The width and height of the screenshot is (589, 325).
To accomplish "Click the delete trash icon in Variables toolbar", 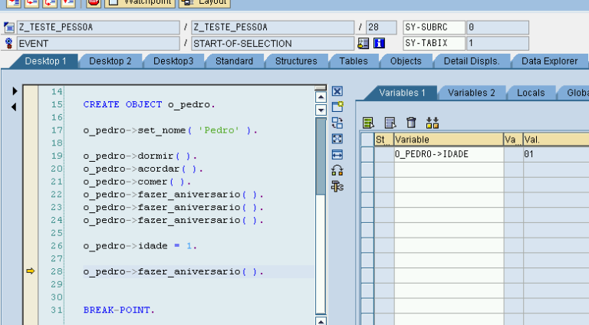I will click(411, 123).
